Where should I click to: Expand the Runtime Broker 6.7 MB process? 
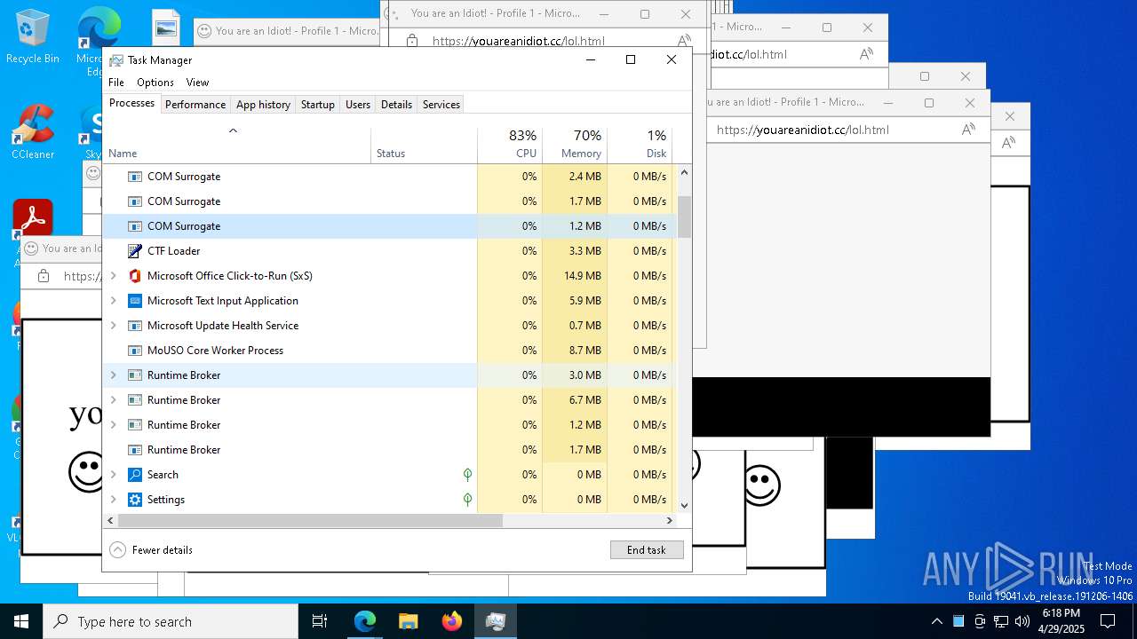pyautogui.click(x=113, y=400)
